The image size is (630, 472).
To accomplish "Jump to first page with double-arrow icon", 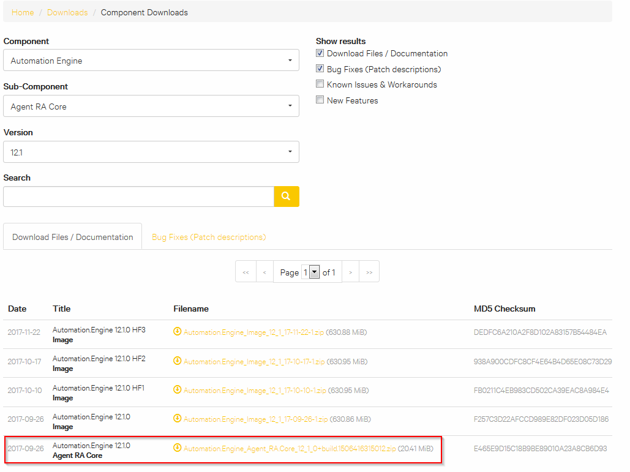I will [246, 271].
